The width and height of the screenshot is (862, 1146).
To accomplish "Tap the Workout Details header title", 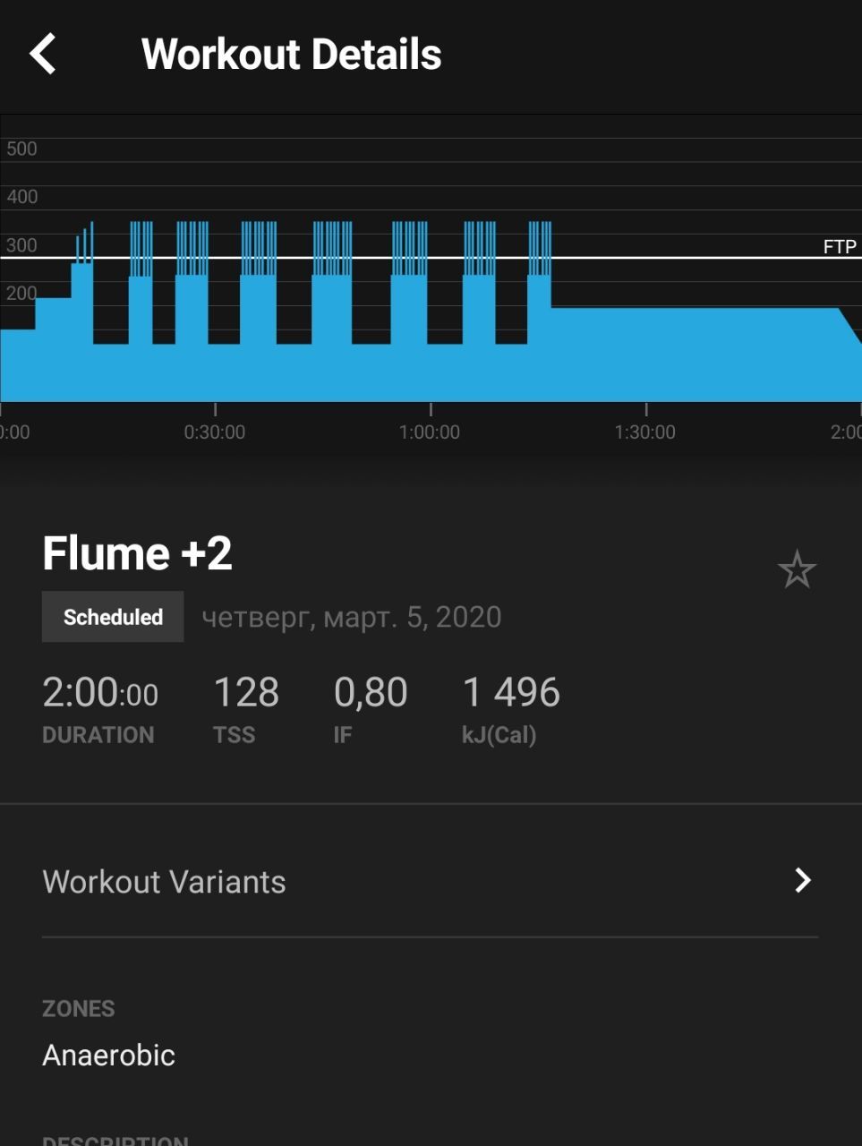I will [x=292, y=54].
